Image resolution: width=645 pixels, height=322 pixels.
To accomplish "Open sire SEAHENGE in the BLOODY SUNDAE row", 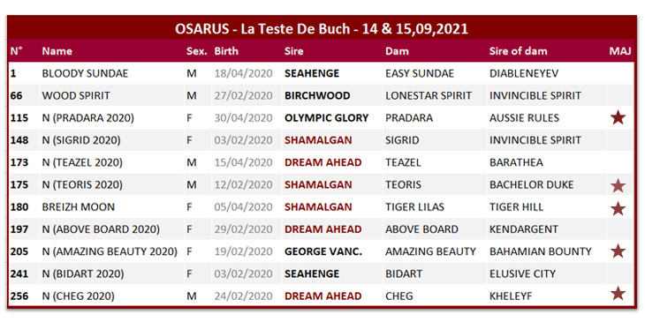I will tap(312, 73).
